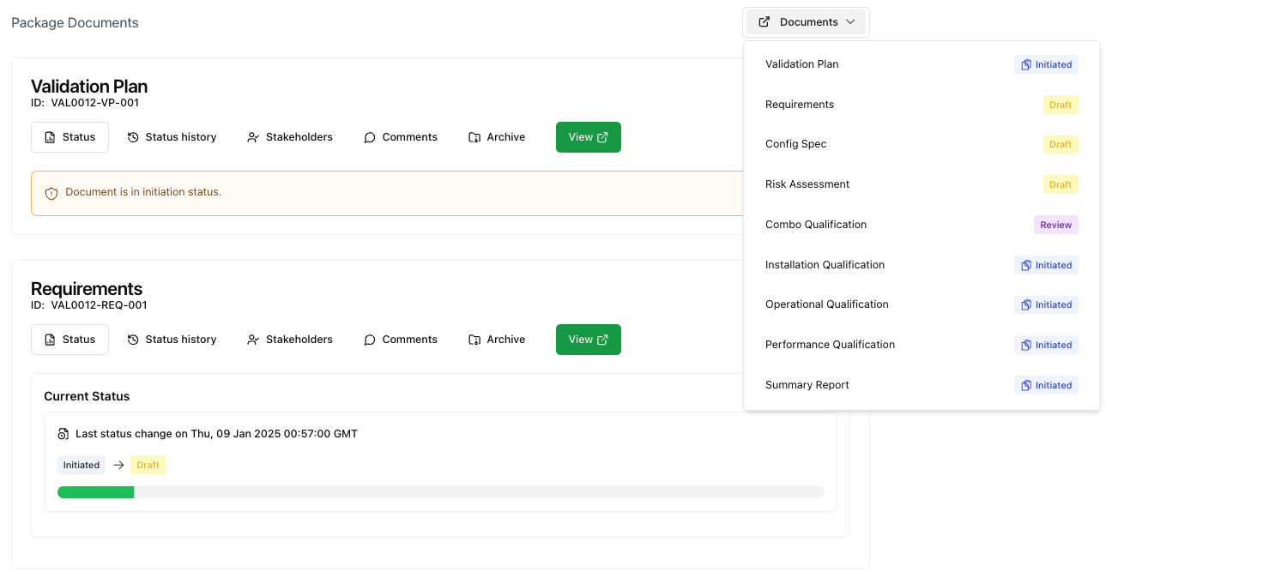Choose Risk Assessment in the dropdown menu

807,184
